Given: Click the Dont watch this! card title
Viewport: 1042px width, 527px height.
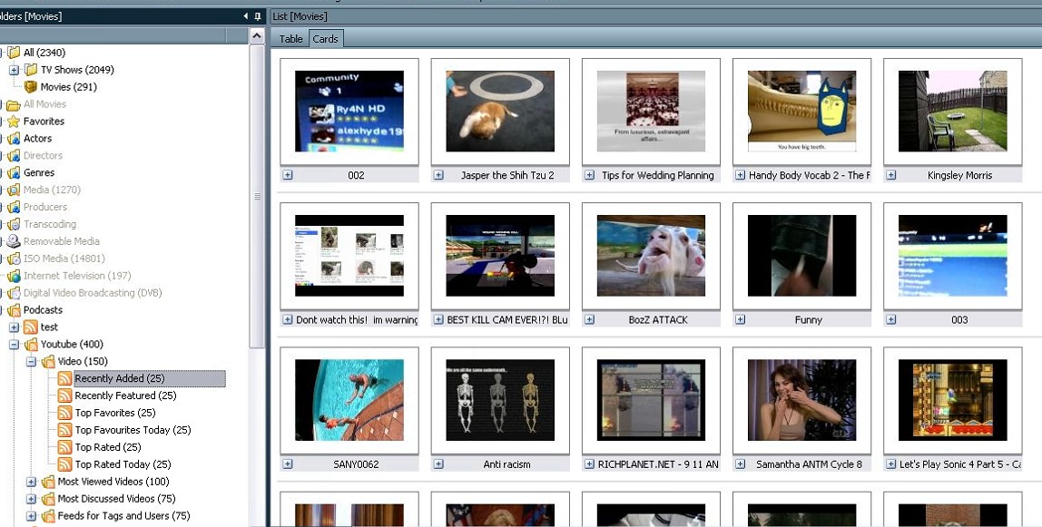Looking at the screenshot, I should click(357, 320).
